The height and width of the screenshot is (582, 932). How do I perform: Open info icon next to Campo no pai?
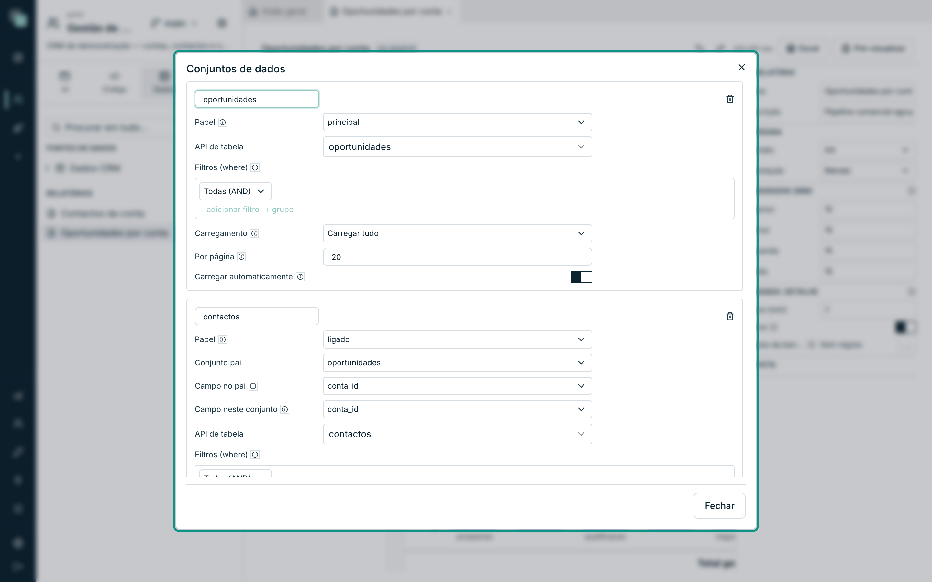pos(253,386)
